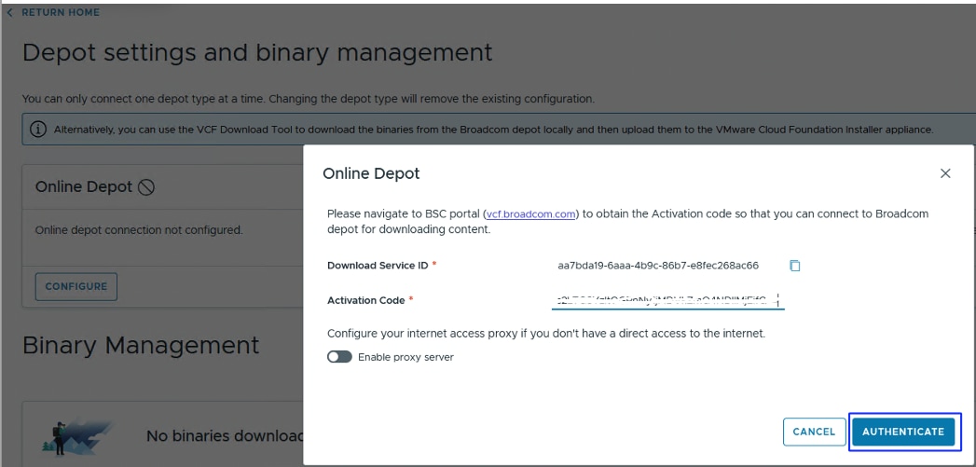Click the Enable proxy server label

point(406,357)
